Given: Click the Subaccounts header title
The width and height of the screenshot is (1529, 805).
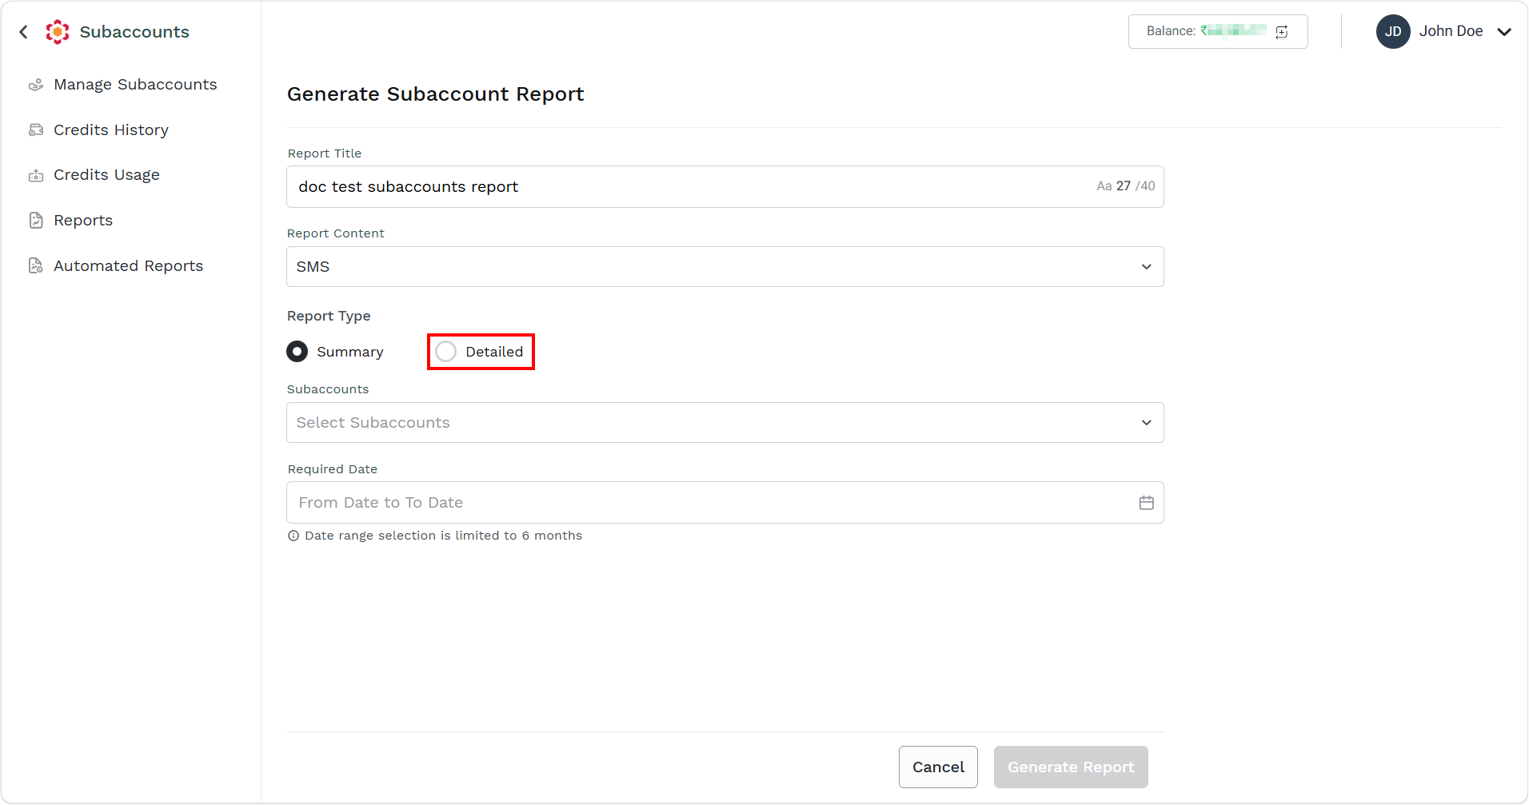Looking at the screenshot, I should pyautogui.click(x=134, y=32).
